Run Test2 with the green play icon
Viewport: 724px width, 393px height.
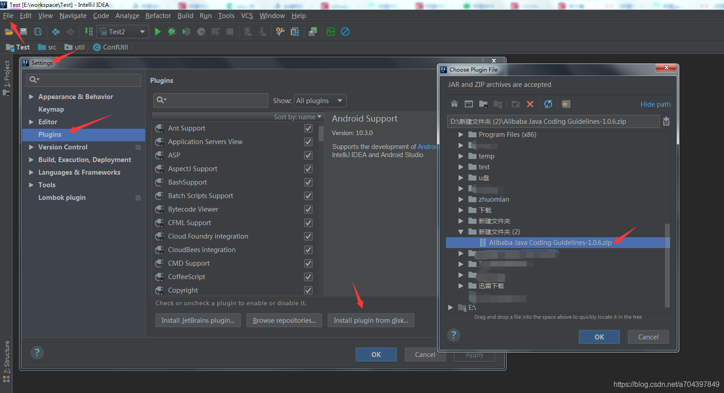pos(158,32)
